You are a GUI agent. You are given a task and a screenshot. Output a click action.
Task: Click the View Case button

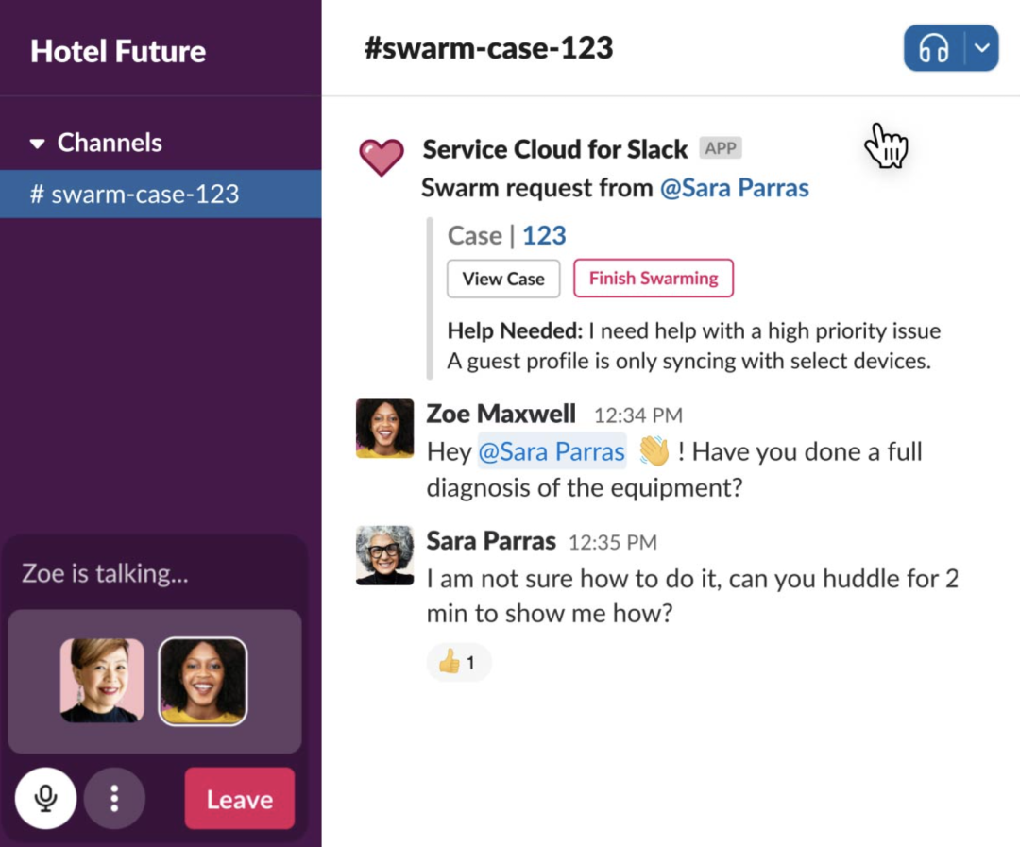[x=503, y=279]
